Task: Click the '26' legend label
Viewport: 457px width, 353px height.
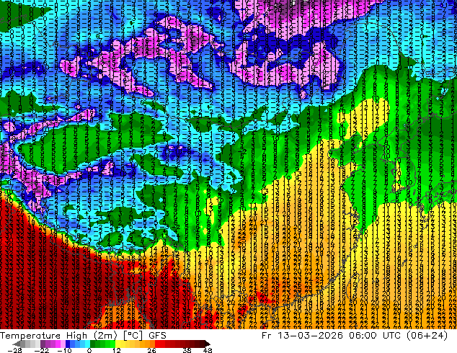Action: pyautogui.click(x=151, y=350)
